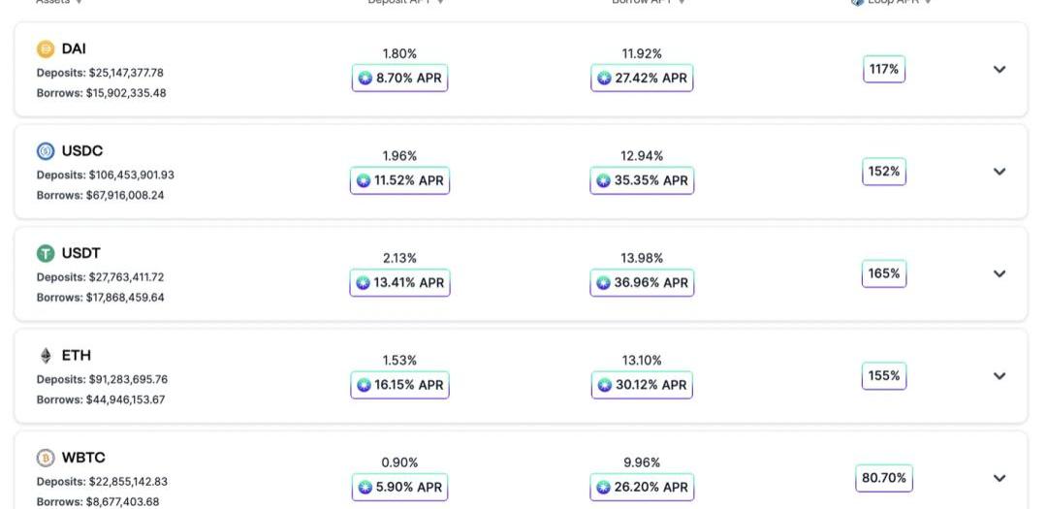The height and width of the screenshot is (509, 1047).
Task: Click the DAI 117% loop APR badge
Action: [884, 70]
